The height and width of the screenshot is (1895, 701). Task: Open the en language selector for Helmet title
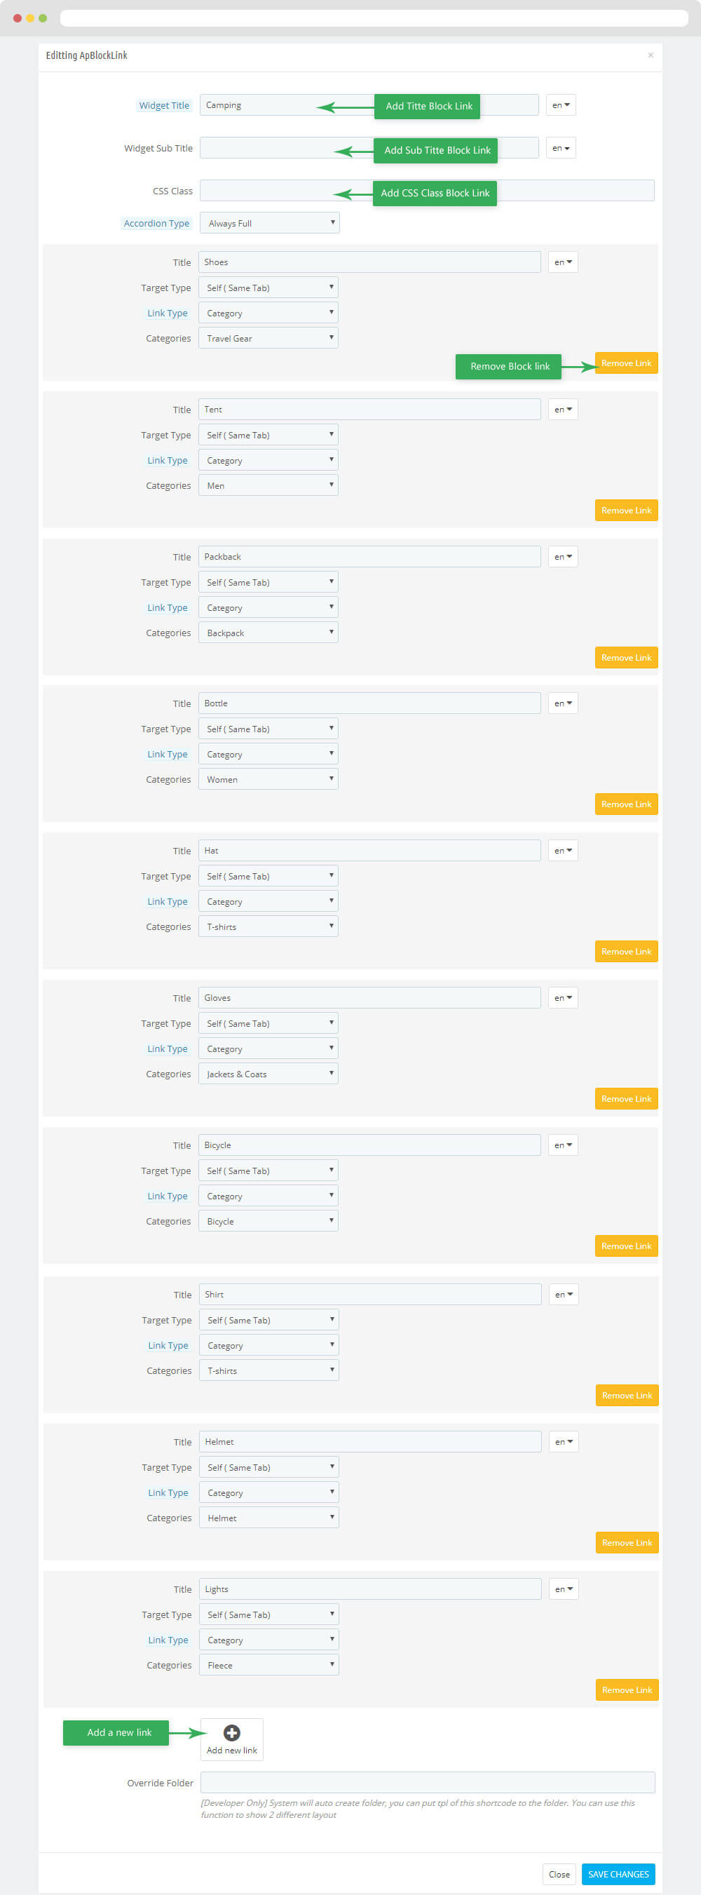point(564,1442)
